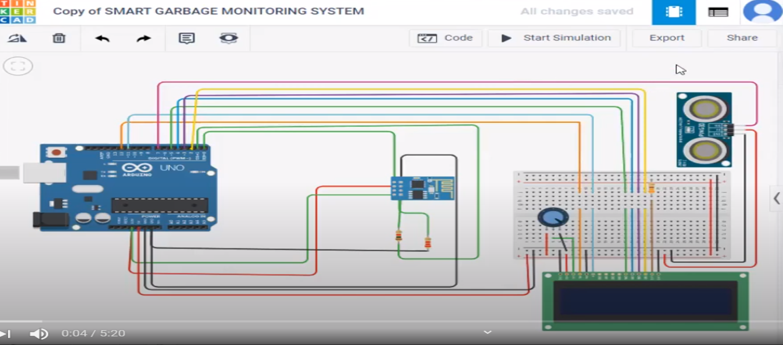Click the Export button
Screen dimensions: 783x345
(x=666, y=38)
